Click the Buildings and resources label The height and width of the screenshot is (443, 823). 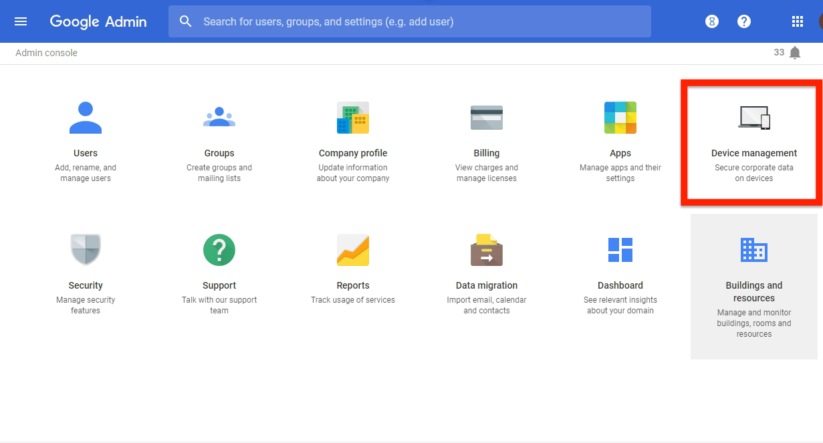click(x=754, y=291)
